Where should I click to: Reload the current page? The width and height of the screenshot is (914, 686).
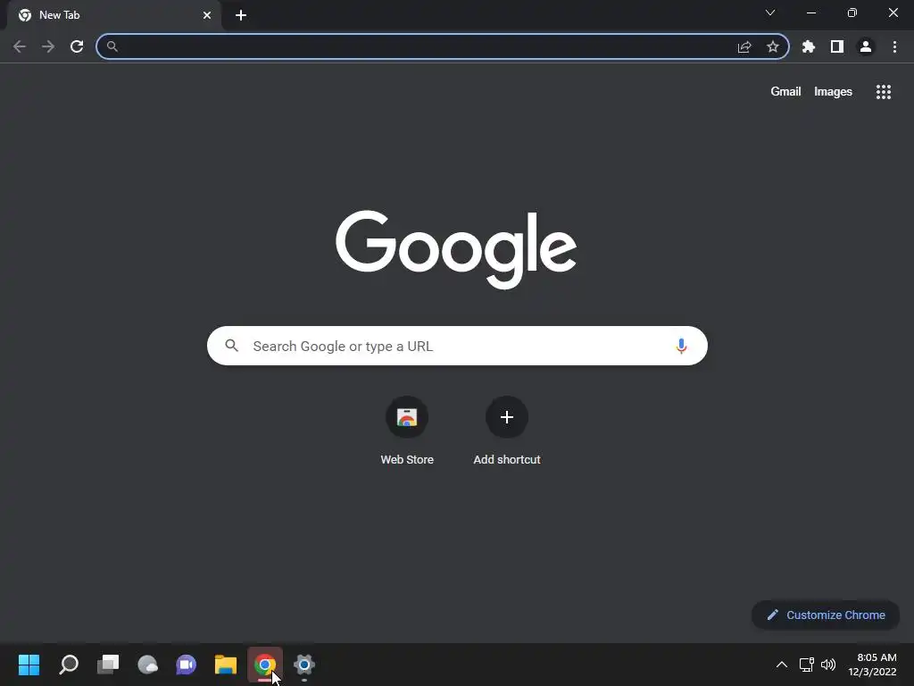[77, 46]
